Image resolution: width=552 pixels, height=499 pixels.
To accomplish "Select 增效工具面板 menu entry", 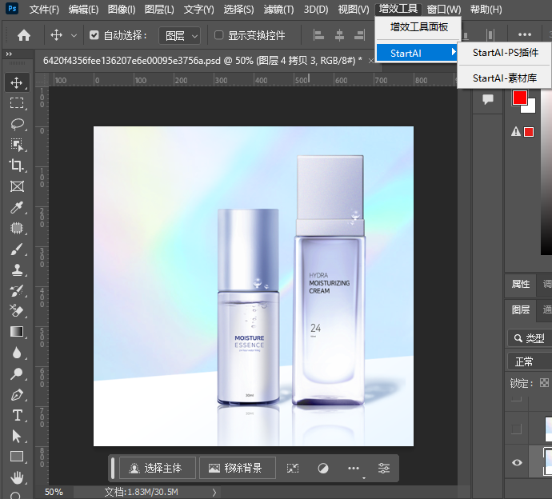I will point(419,27).
